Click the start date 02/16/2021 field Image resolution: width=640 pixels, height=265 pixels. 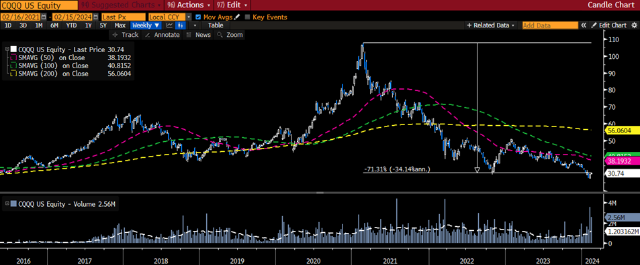tap(20, 17)
